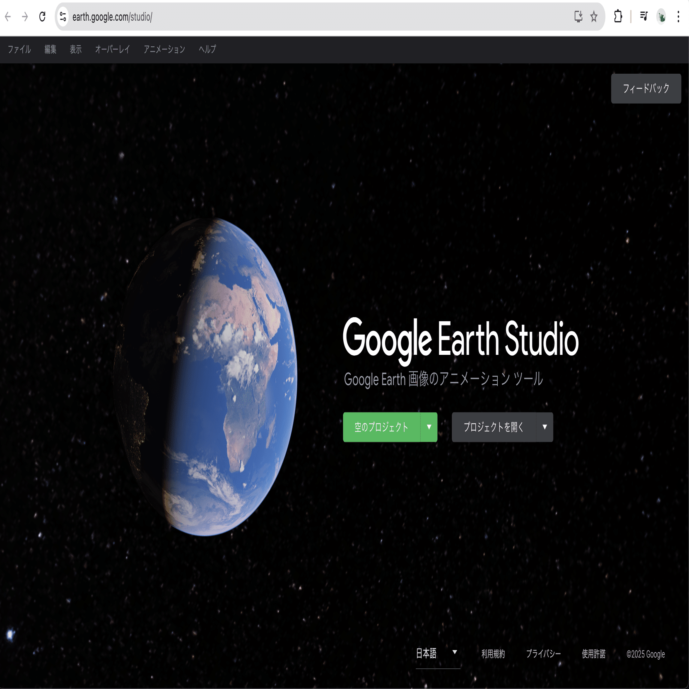
Task: Go back with the browser back arrow
Action: point(8,17)
